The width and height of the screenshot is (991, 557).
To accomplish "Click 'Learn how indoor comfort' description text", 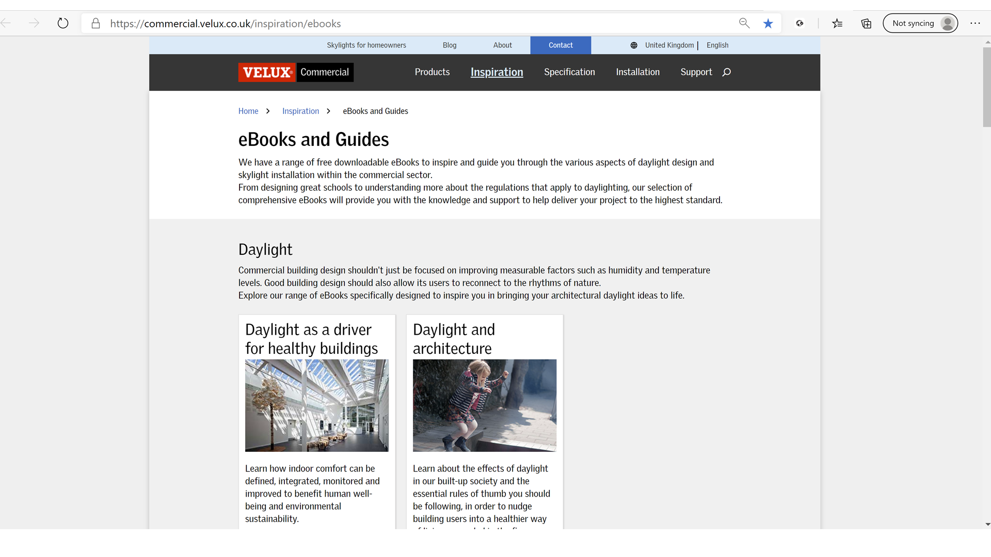I will [x=312, y=494].
